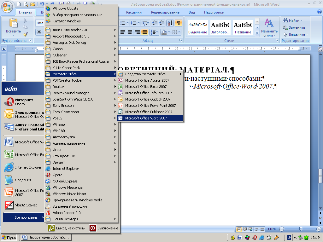Launch Windows Movie Maker
Viewport: 323px width, 242px height.
point(81,194)
